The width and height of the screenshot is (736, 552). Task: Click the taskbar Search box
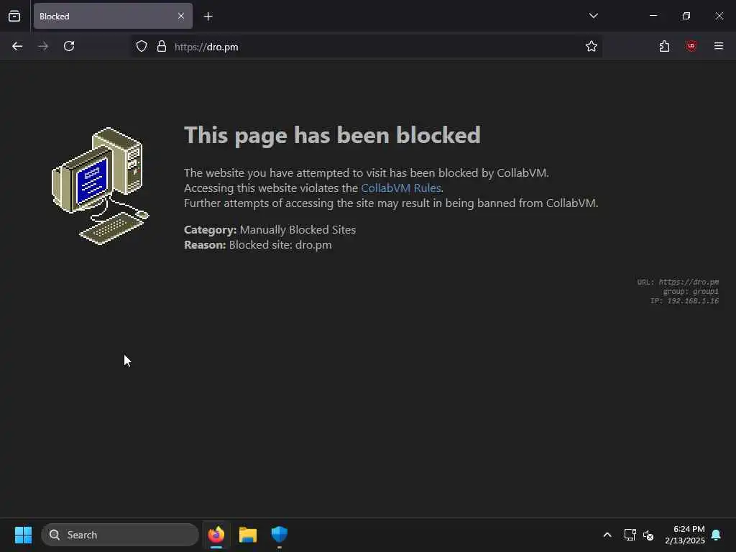[120, 535]
